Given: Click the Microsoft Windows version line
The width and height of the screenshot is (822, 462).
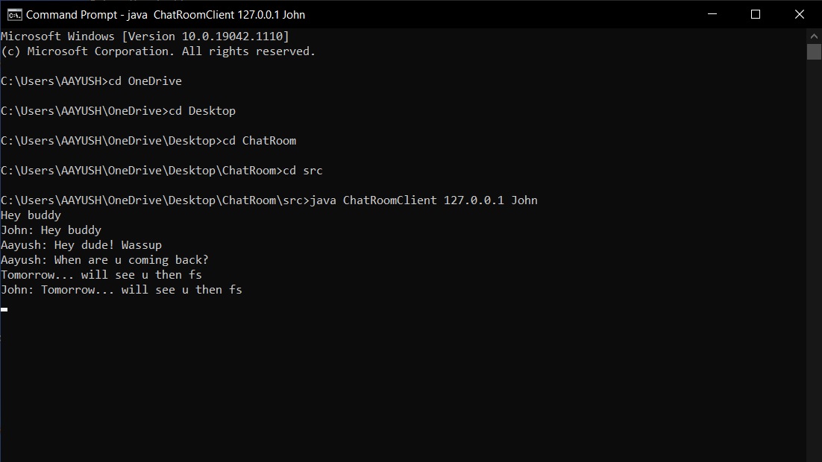Looking at the screenshot, I should (x=145, y=37).
